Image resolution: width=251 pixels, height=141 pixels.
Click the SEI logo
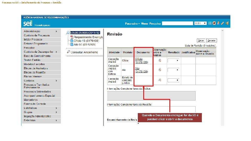point(28,23)
